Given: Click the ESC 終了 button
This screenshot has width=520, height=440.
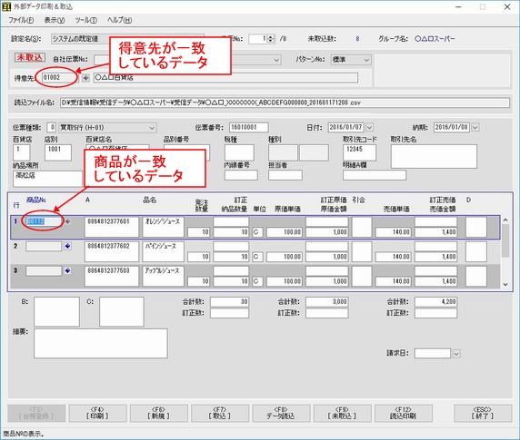Looking at the screenshot, I should (x=483, y=413).
